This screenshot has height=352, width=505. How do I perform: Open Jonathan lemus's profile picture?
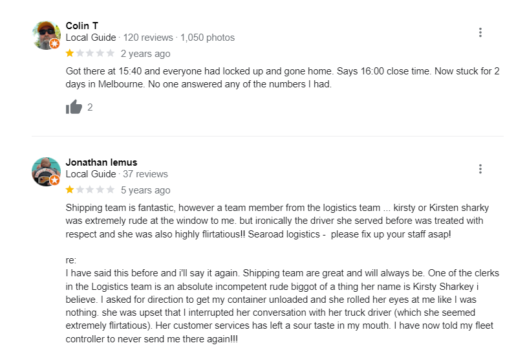(x=46, y=171)
